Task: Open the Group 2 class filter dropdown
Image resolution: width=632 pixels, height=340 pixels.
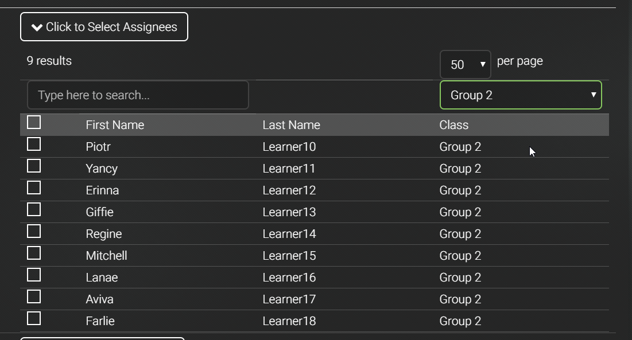Action: click(x=521, y=95)
